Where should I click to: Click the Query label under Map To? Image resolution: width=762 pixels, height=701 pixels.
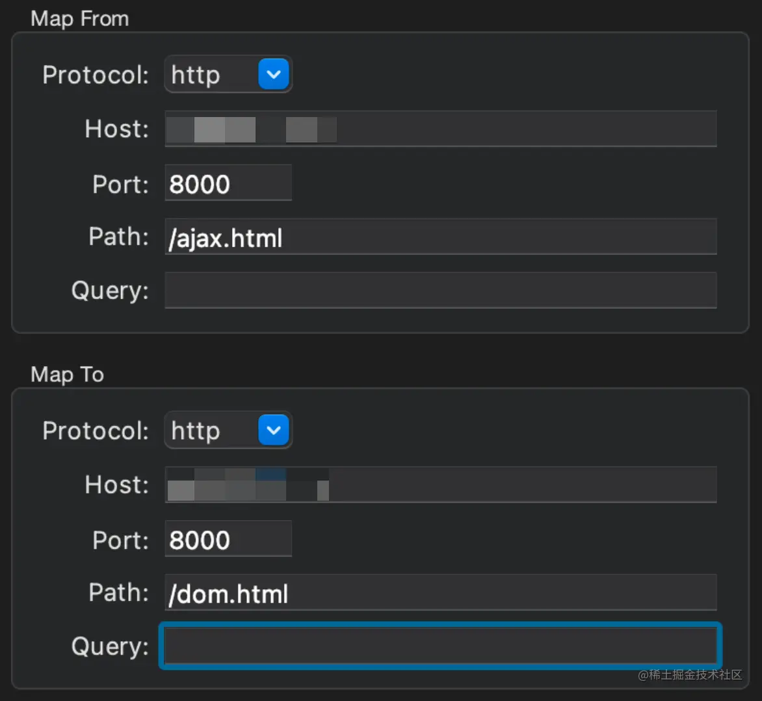pyautogui.click(x=110, y=646)
